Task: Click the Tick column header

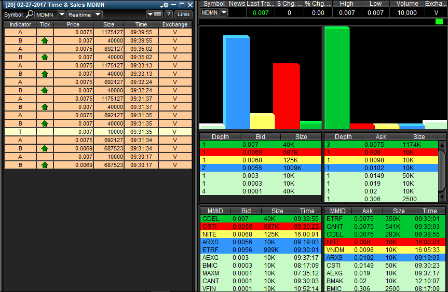Action: pos(45,24)
